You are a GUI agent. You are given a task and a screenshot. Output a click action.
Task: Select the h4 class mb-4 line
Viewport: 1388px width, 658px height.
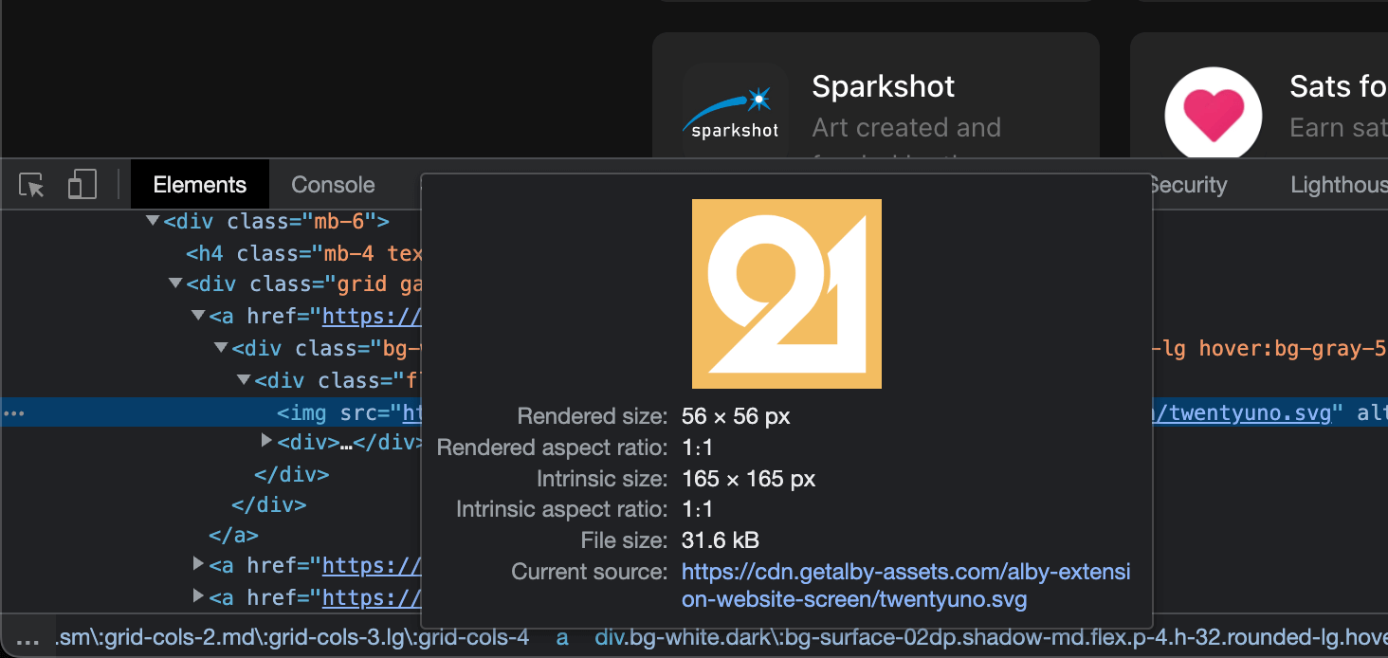[x=304, y=253]
